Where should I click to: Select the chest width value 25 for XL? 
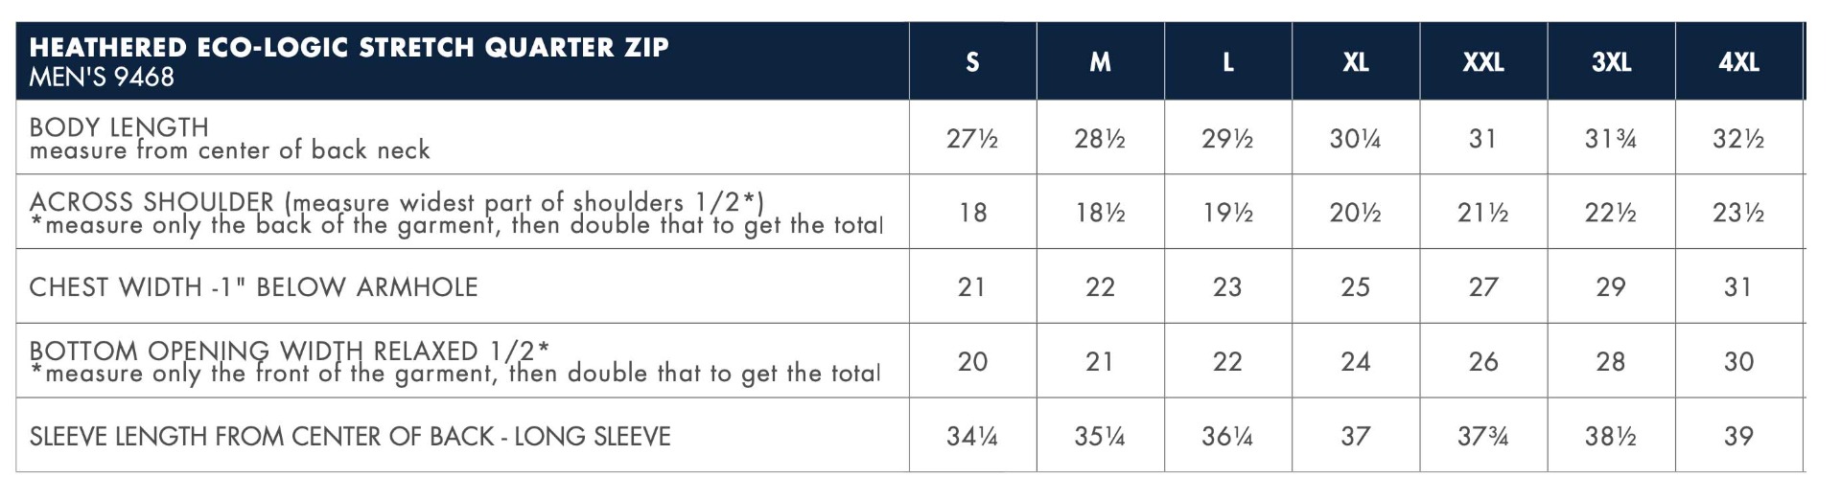[x=1355, y=286]
